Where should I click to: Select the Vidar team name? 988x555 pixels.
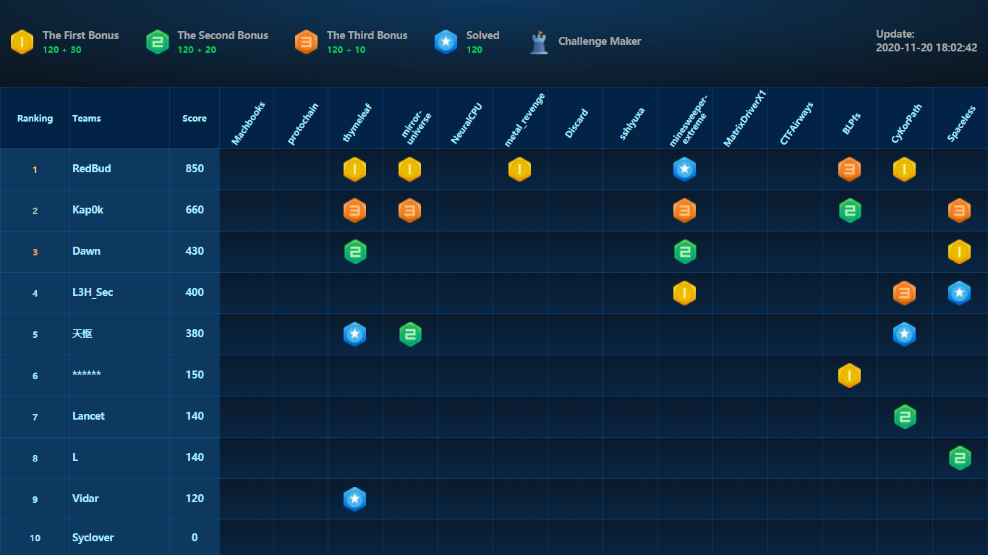pyautogui.click(x=85, y=499)
